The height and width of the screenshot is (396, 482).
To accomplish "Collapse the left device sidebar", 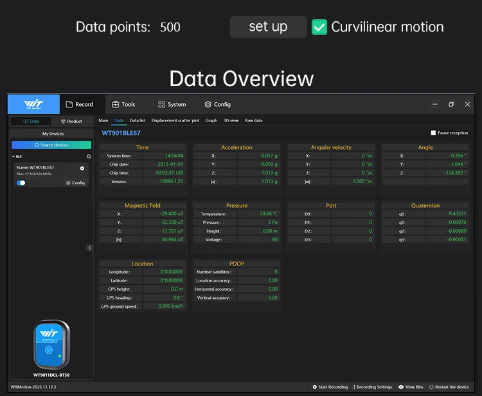I will click(89, 248).
